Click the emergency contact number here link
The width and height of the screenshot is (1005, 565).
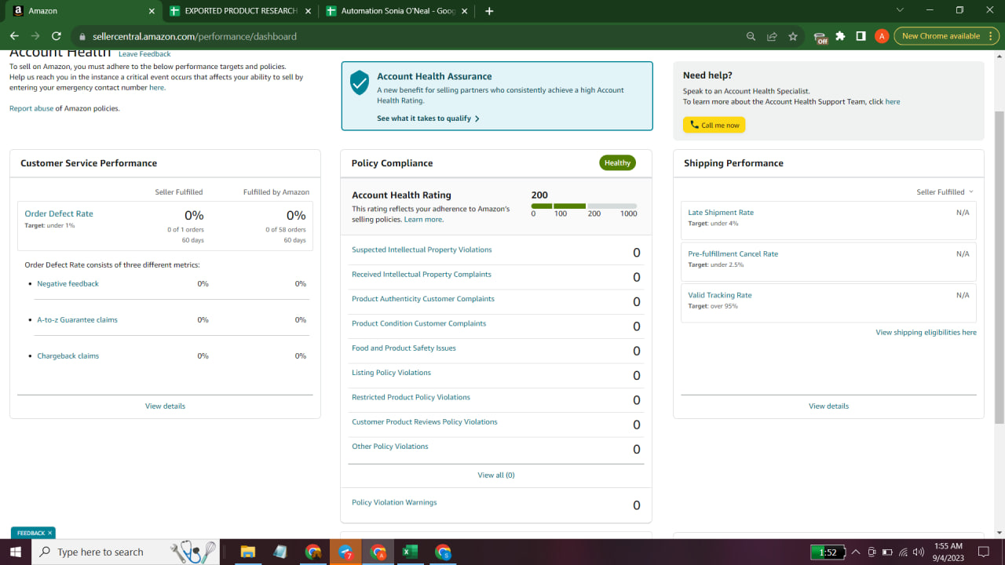tap(157, 88)
